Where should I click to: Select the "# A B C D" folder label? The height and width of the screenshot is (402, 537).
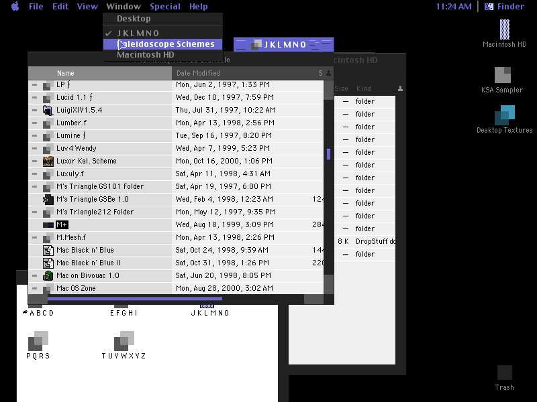click(x=38, y=313)
